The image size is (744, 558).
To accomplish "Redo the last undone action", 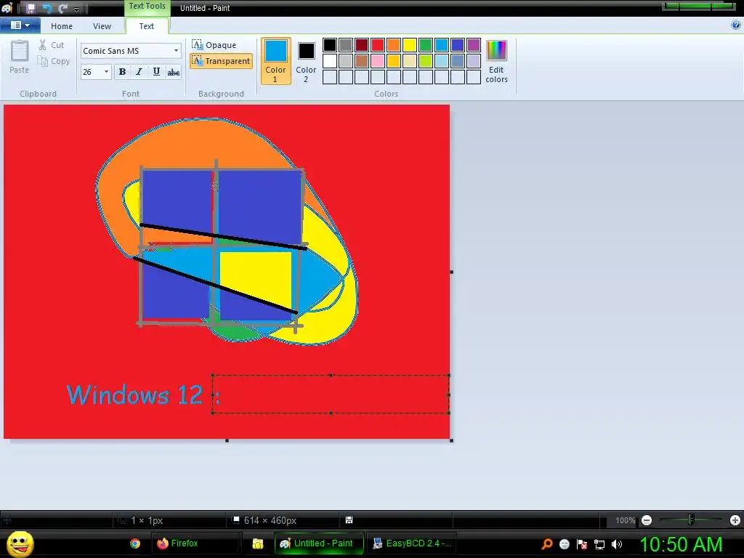I will 62,8.
